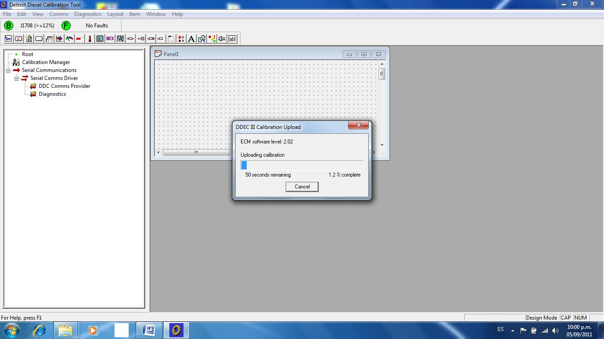Select Serial Communications tree item
This screenshot has height=339, width=604.
(x=49, y=70)
